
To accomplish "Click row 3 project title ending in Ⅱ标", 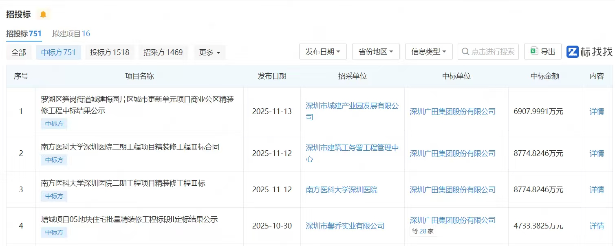I will 123,183.
